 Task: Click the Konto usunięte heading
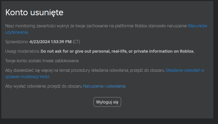click(34, 12)
